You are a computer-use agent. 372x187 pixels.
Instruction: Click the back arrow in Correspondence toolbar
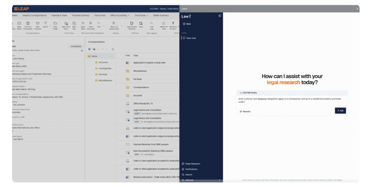(x=98, y=49)
